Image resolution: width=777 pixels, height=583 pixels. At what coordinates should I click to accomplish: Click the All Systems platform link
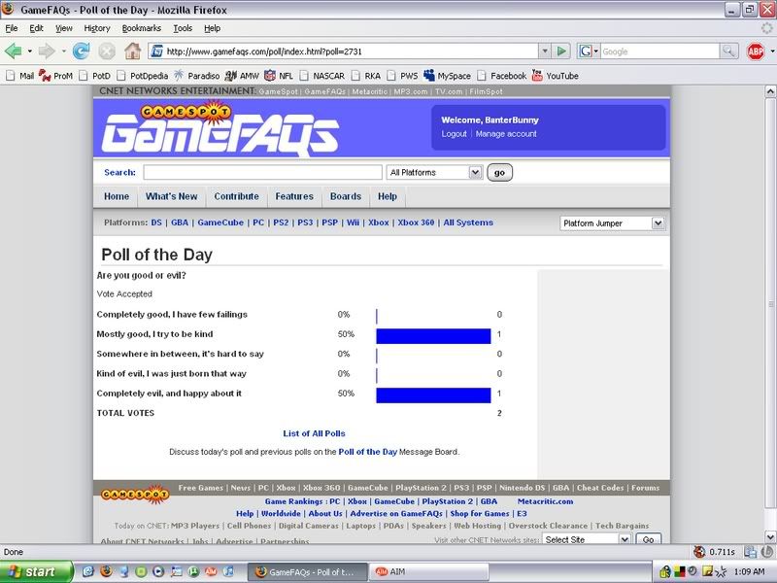coord(468,223)
